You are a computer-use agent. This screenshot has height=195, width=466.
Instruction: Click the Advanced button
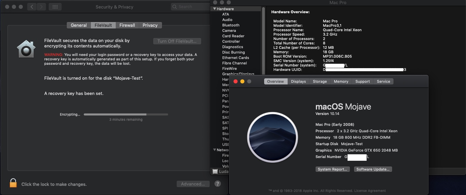pos(193,184)
